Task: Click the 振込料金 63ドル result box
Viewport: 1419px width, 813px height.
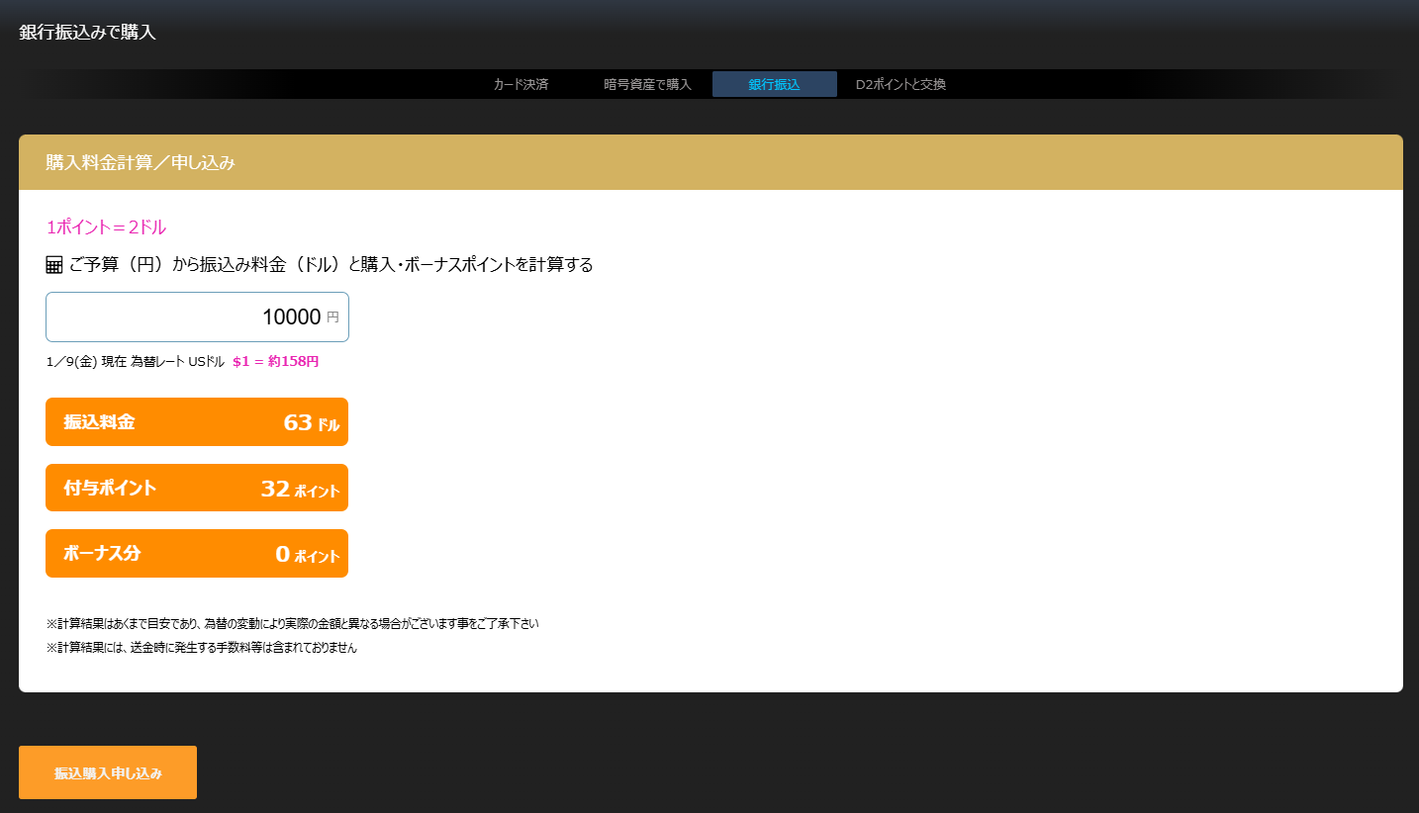Action: coord(197,422)
